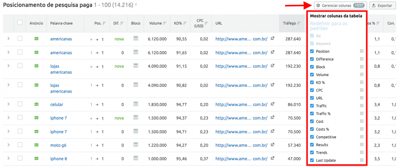The height and width of the screenshot is (168, 402).
Task: Click the block icon in celular row
Action: pyautogui.click(x=136, y=104)
